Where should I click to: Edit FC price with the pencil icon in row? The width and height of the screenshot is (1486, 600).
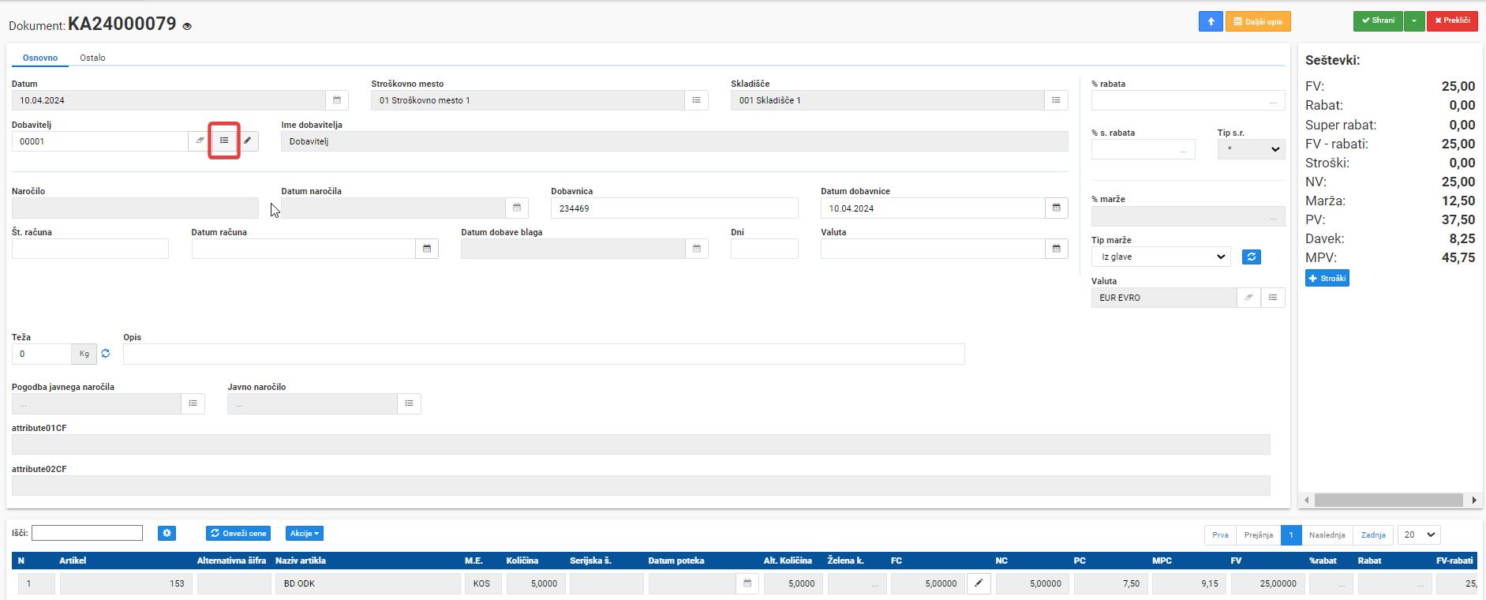[979, 583]
